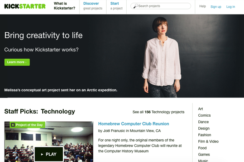Click the Log in link
Viewport: 244px width, 162px height.
[x=231, y=7]
